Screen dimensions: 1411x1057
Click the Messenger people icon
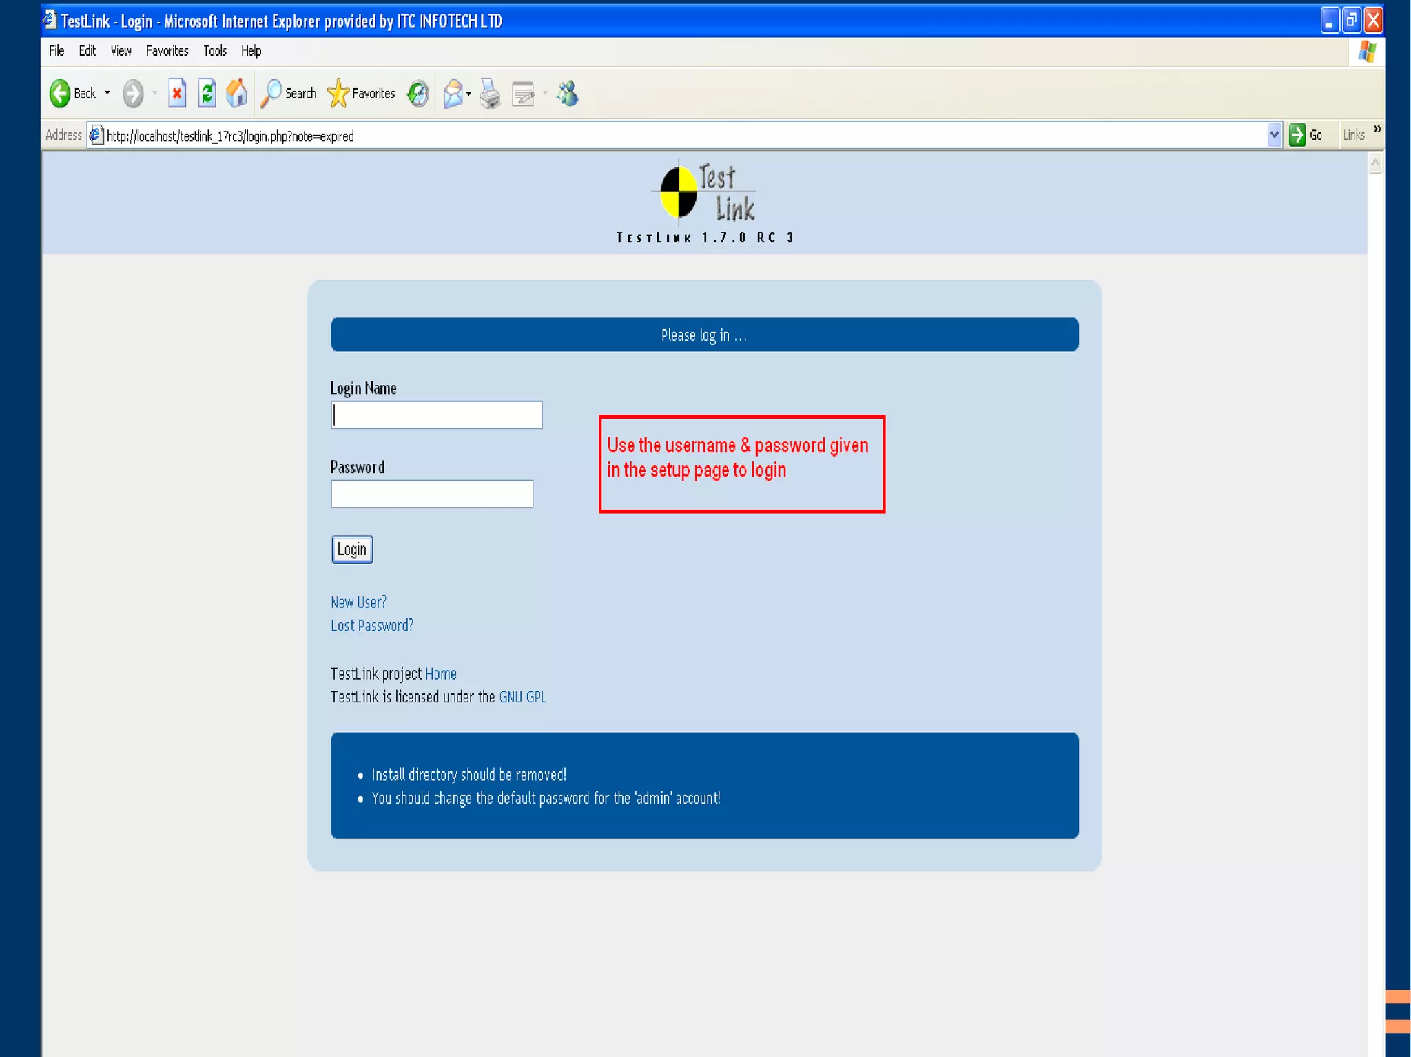568,94
